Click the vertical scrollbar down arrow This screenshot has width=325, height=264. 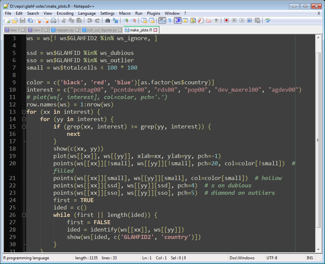[x=318, y=249]
